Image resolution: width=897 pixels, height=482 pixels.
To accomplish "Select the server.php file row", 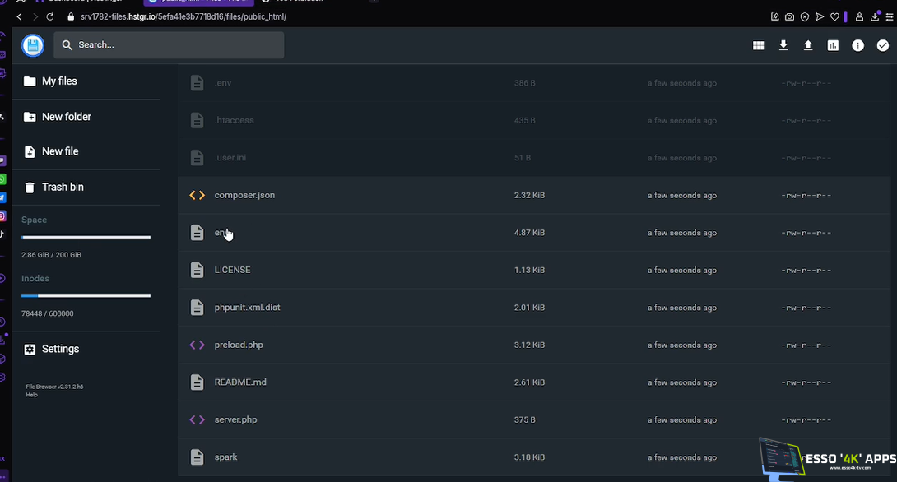I will click(235, 419).
